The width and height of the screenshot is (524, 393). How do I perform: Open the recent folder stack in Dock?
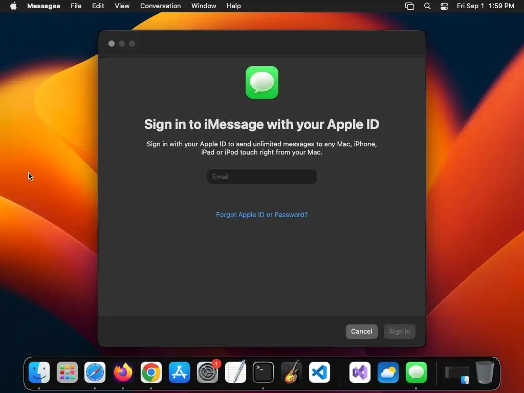457,374
